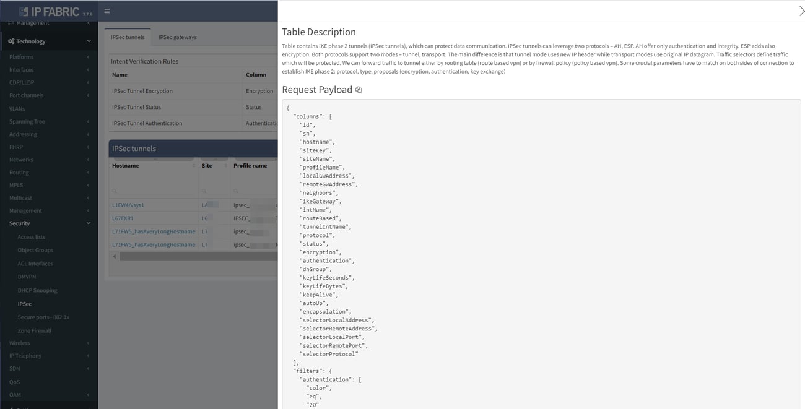Expand the Routing submenu
This screenshot has width=805, height=409.
(x=89, y=173)
